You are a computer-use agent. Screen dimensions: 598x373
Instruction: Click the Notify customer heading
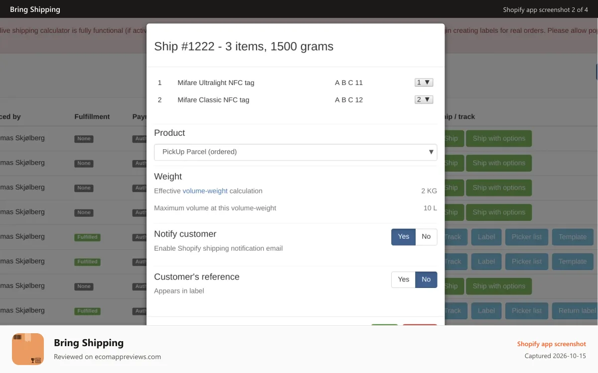click(185, 234)
